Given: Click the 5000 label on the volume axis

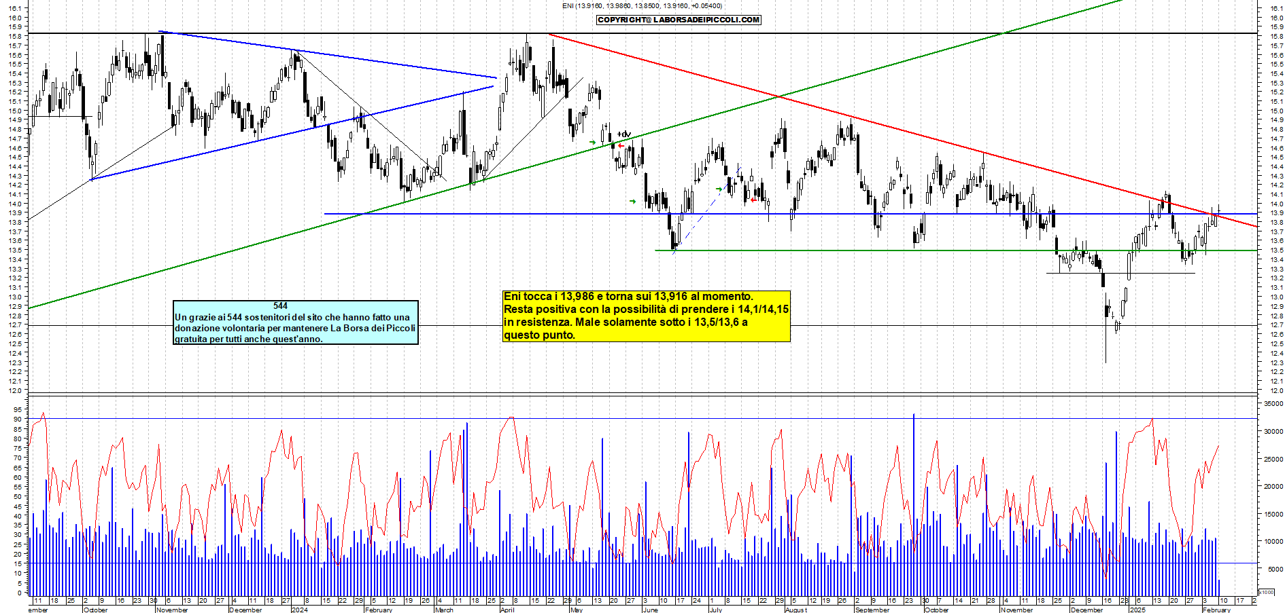Looking at the screenshot, I should 1274,569.
